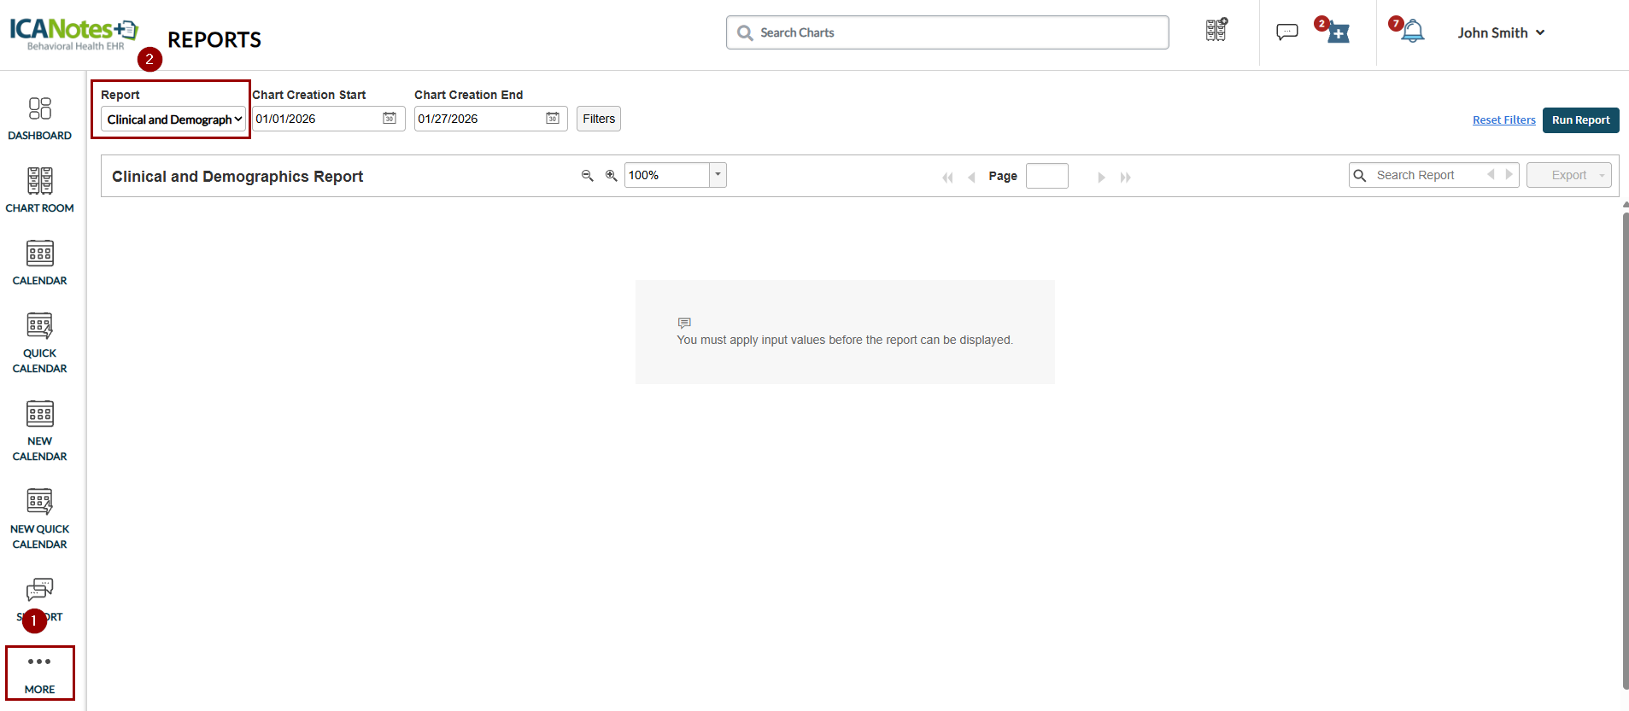Image resolution: width=1629 pixels, height=711 pixels.
Task: Open the Calendar sidebar item
Action: [39, 263]
